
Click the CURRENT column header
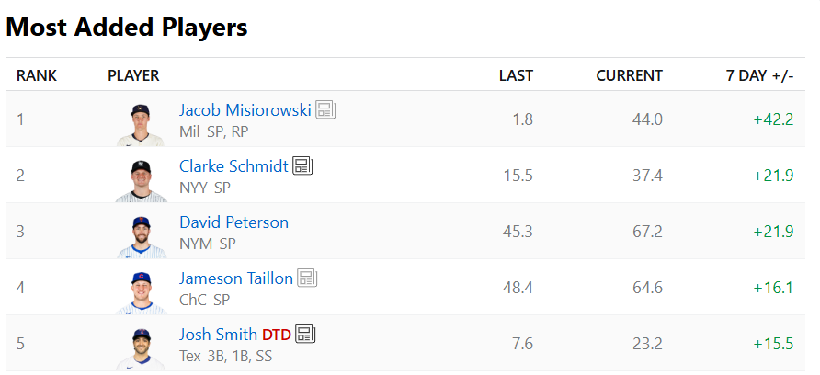click(x=629, y=75)
